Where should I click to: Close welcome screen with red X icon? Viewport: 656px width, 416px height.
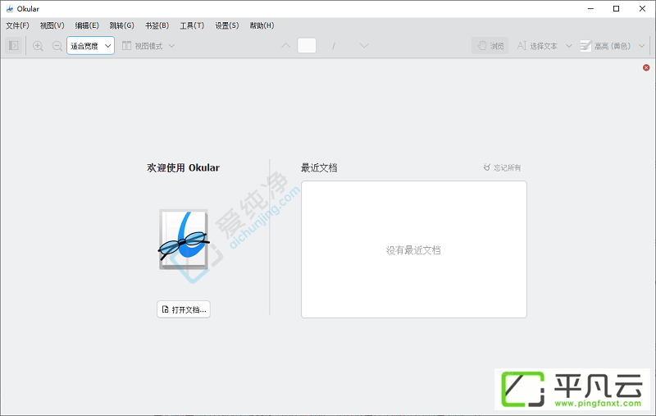(x=646, y=67)
